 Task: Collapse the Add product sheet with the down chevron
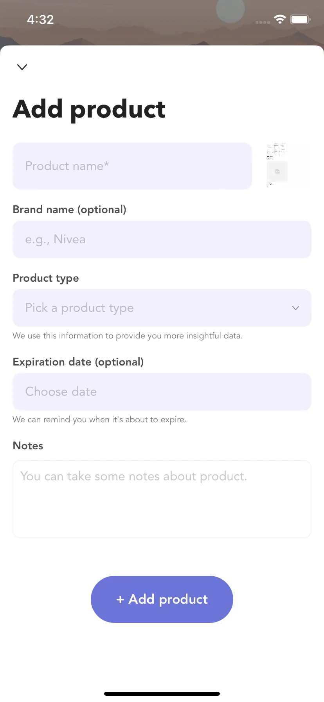(x=22, y=67)
